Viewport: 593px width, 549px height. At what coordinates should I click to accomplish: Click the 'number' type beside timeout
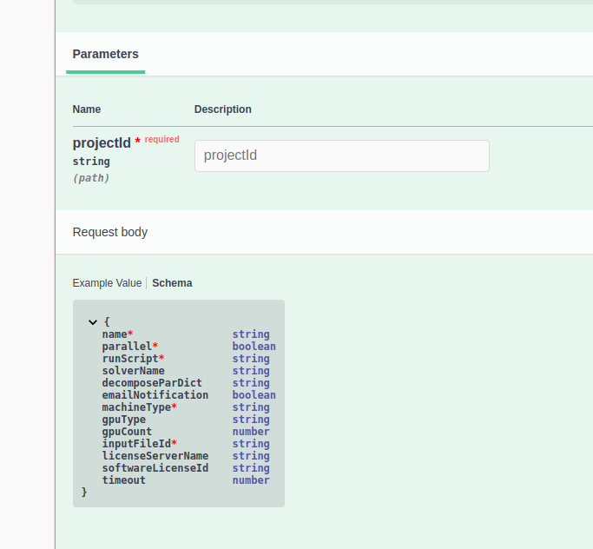point(251,480)
